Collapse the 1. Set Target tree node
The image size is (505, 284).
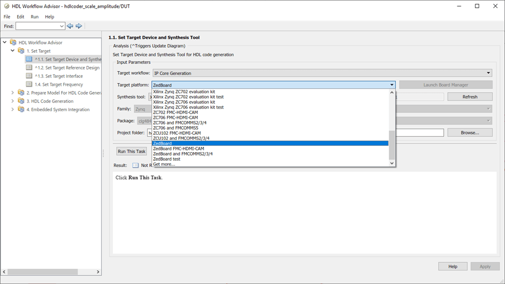[x=12, y=51]
